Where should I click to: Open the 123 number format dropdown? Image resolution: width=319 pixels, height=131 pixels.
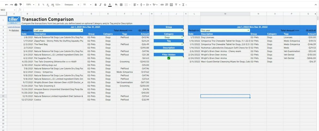(x=58, y=4)
